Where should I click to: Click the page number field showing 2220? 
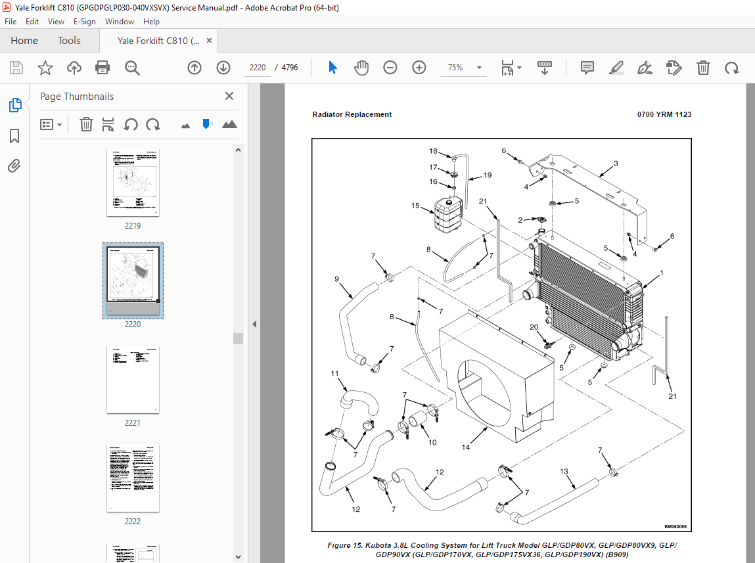pyautogui.click(x=258, y=68)
